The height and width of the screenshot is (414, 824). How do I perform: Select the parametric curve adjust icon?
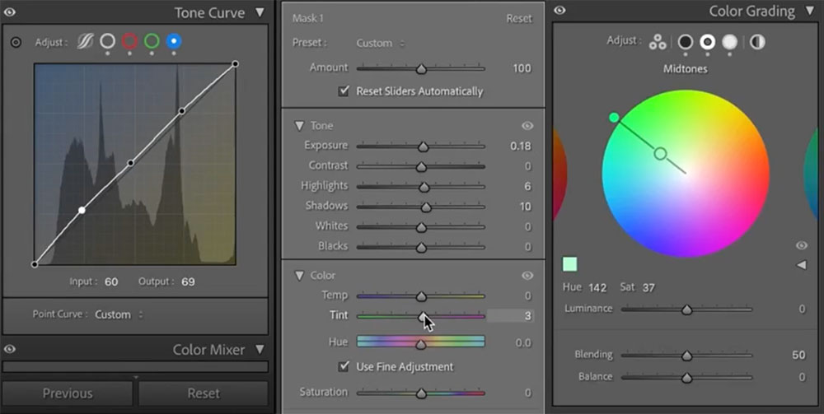pyautogui.click(x=85, y=41)
